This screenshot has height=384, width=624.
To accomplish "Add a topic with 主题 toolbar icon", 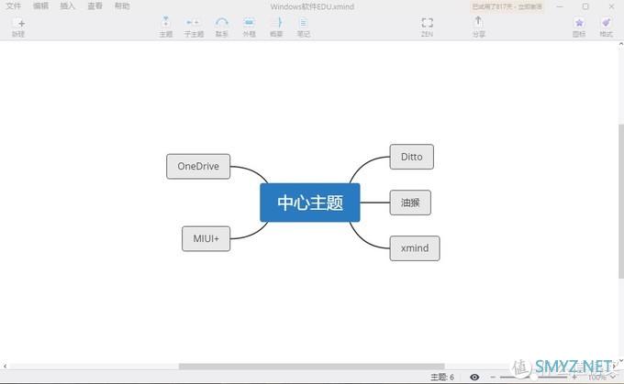I will pyautogui.click(x=166, y=27).
